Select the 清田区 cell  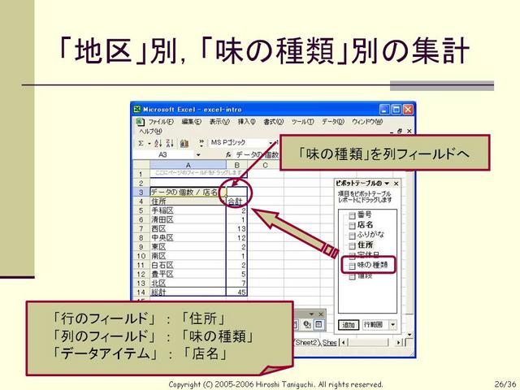(x=188, y=219)
